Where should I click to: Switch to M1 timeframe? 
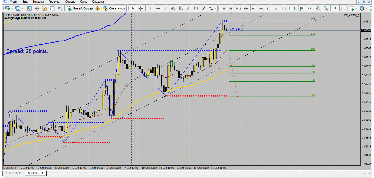(x=223, y=8)
